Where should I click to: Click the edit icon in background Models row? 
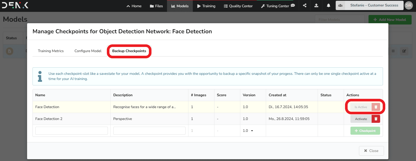(404, 51)
